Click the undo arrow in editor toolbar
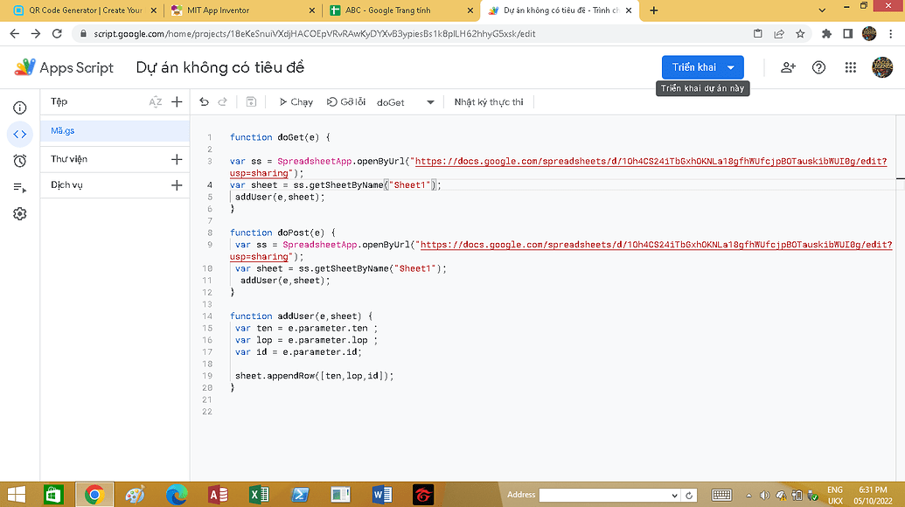Image resolution: width=905 pixels, height=507 pixels. tap(204, 102)
